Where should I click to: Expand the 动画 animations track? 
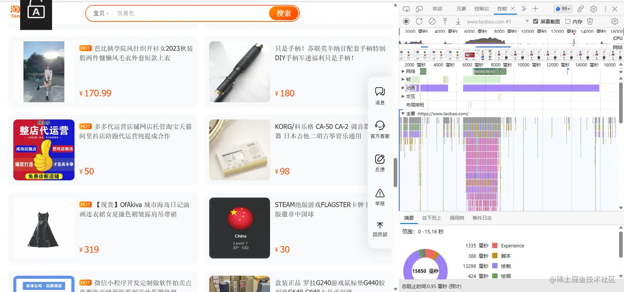coord(403,88)
